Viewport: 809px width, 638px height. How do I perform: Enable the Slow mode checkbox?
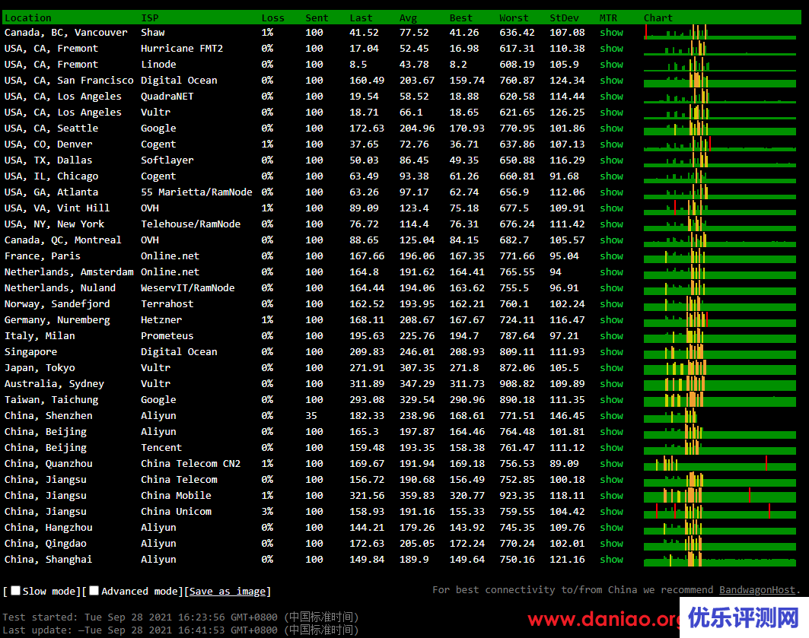point(16,591)
